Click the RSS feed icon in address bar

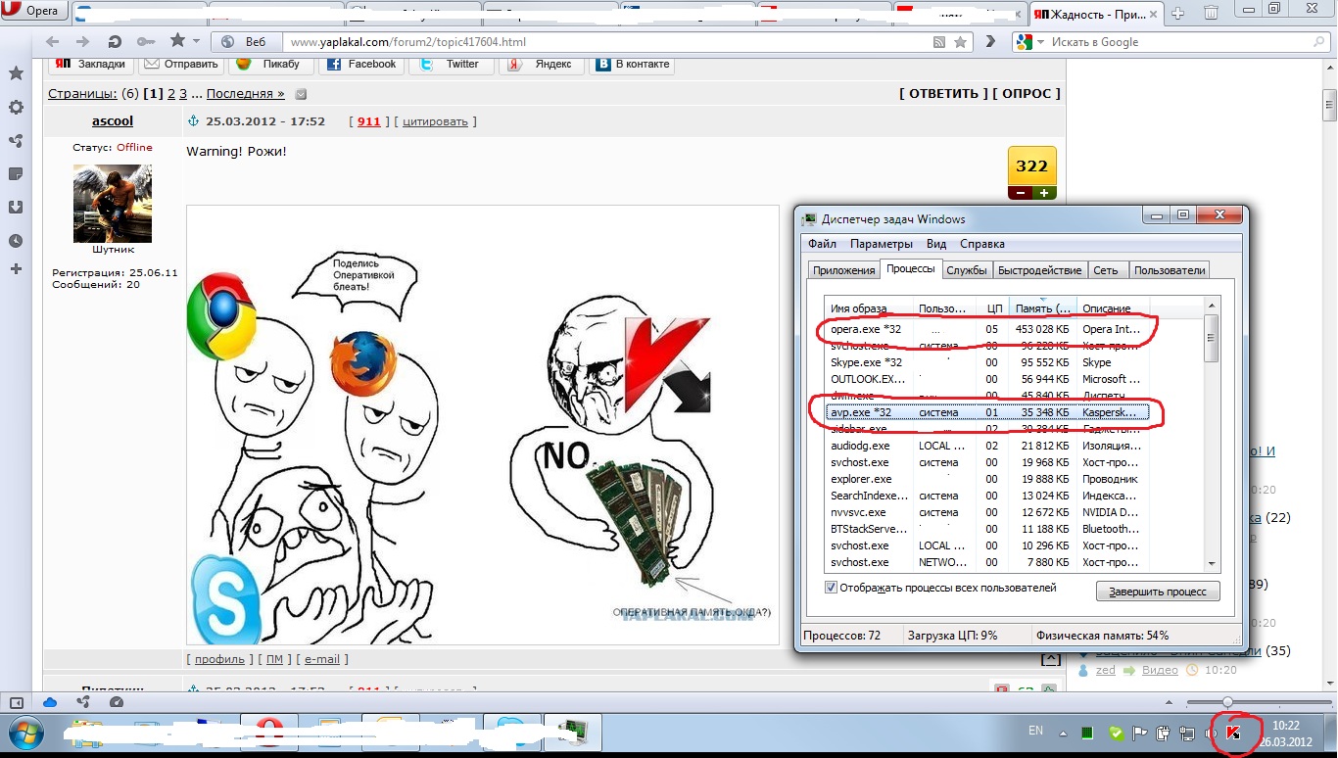(939, 42)
